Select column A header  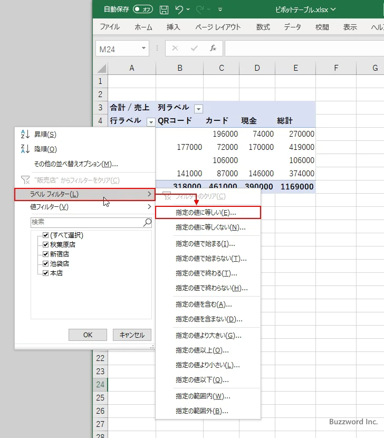tap(132, 68)
